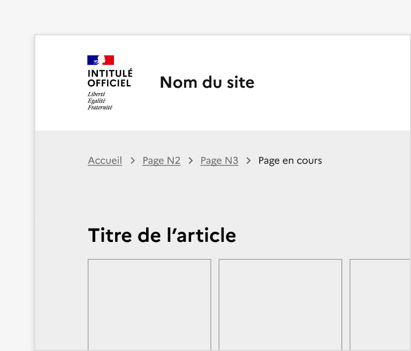
Task: Click the chevron before Page en cours
Action: click(248, 161)
